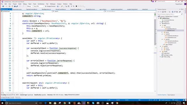The image size is (187, 105).
Task: Collapse the save method outline on line 14
Action: coord(13,38)
